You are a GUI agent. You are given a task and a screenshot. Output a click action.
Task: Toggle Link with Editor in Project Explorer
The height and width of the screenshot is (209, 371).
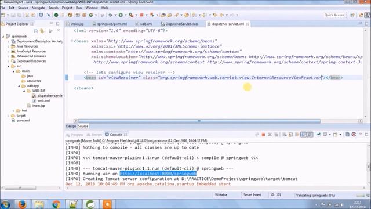(x=42, y=31)
